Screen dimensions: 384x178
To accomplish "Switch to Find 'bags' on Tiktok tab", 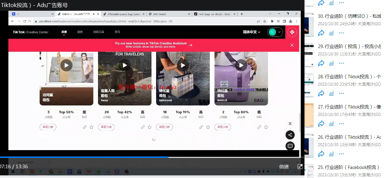I will click(215, 14).
